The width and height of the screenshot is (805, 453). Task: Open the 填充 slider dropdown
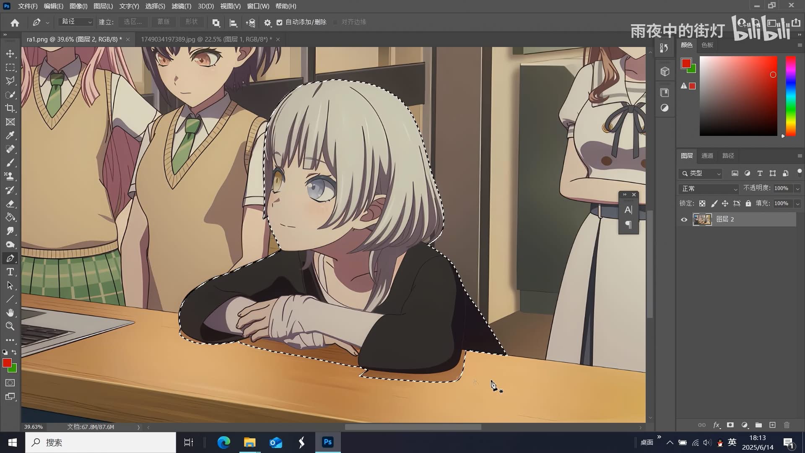click(797, 203)
